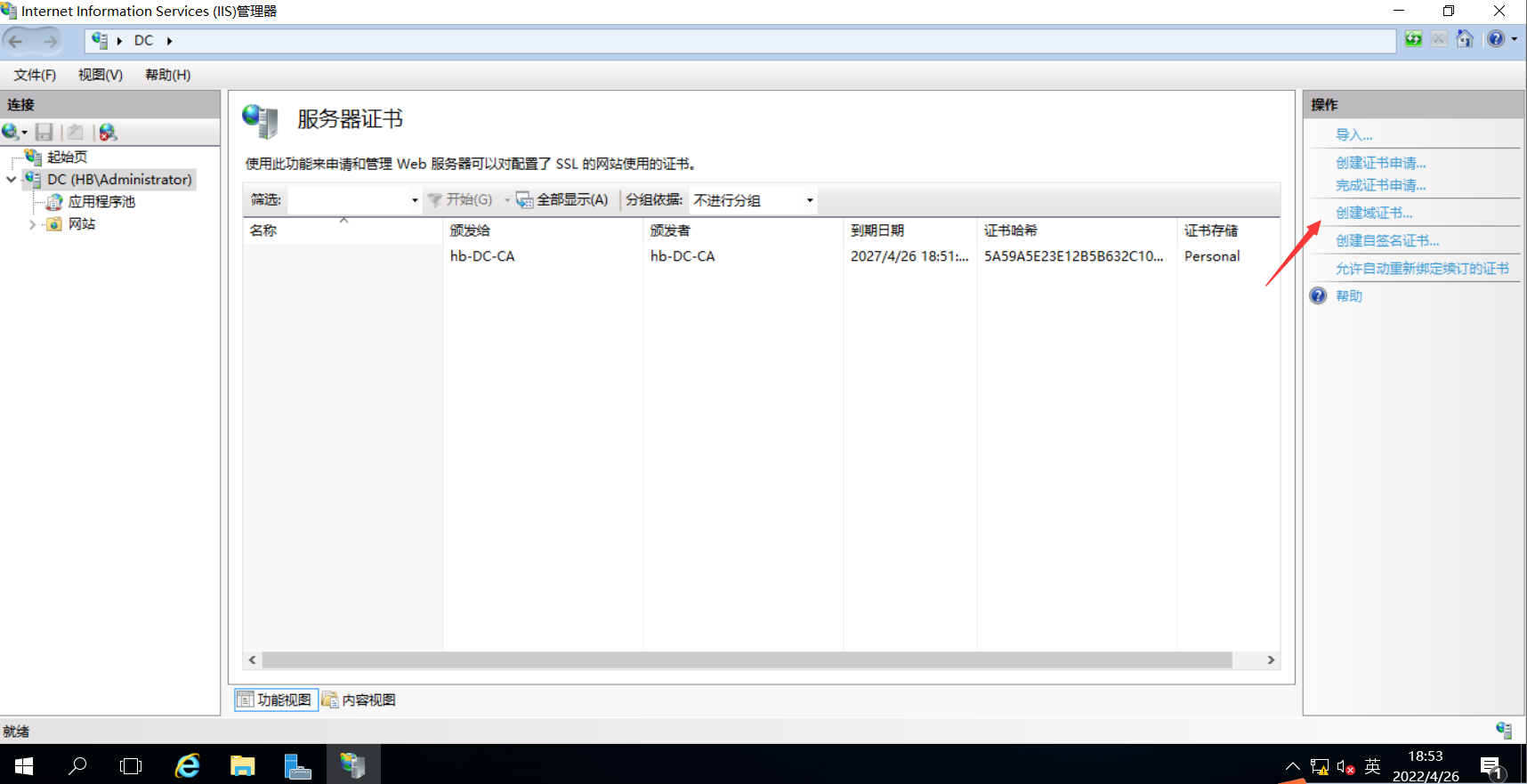Viewport: 1527px width, 784px height.
Task: Open taskbar search
Action: [78, 765]
